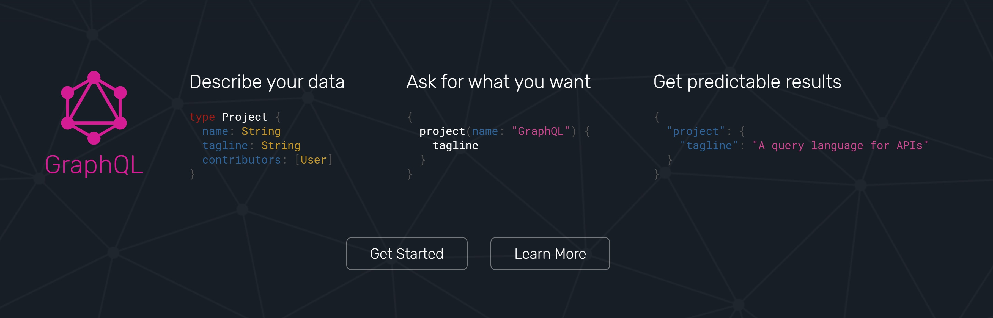Open the Get Started button
The width and height of the screenshot is (993, 318).
pyautogui.click(x=407, y=254)
